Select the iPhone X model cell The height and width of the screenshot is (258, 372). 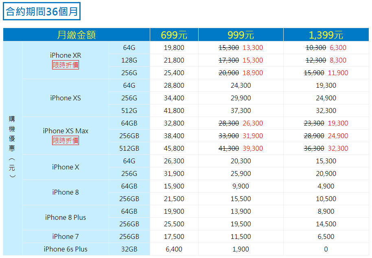pos(66,167)
